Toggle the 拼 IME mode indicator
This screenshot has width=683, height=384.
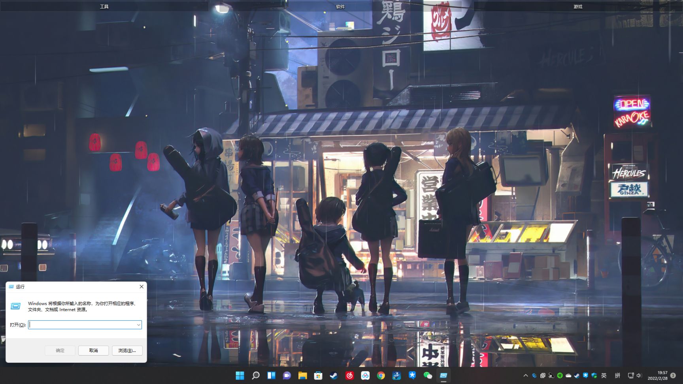(617, 376)
